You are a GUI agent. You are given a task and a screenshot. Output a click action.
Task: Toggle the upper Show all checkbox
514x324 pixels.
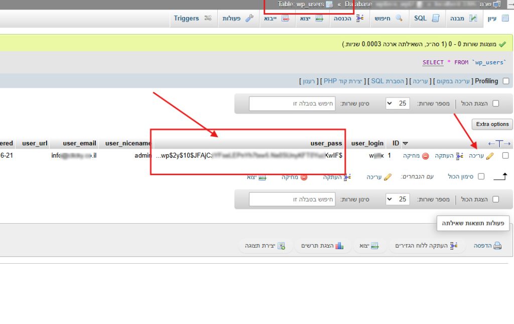pos(496,103)
